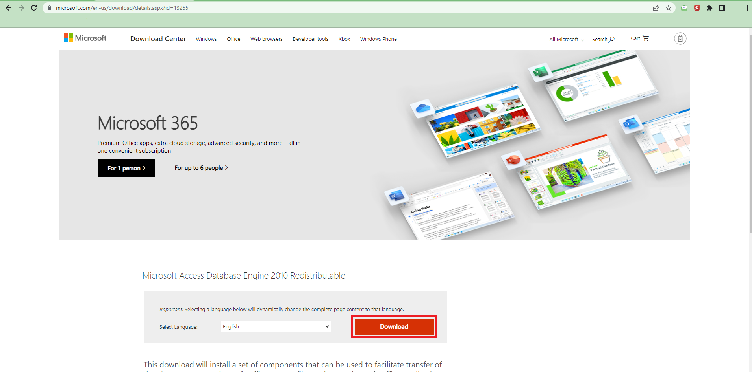This screenshot has width=752, height=372.
Task: Open the Windows Phone menu item
Action: pyautogui.click(x=378, y=39)
